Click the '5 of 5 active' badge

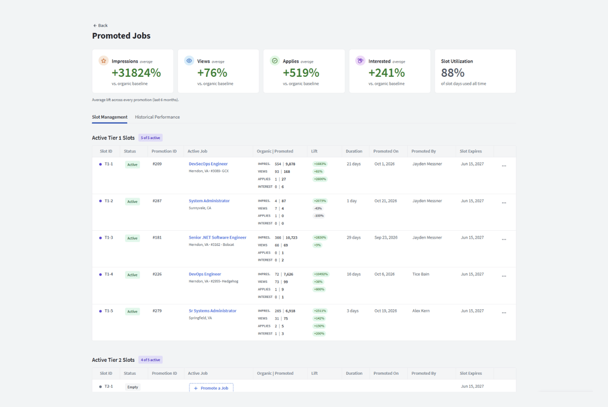(150, 138)
